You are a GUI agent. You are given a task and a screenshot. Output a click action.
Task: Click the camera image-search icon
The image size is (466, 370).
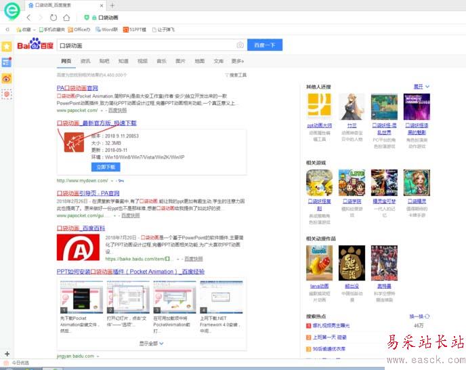[240, 45]
